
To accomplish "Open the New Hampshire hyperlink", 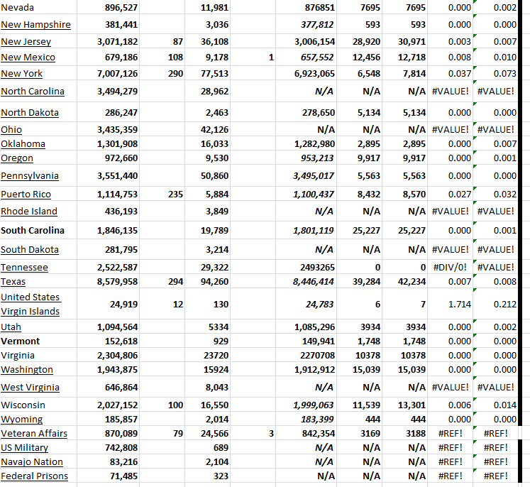I will tap(35, 25).
